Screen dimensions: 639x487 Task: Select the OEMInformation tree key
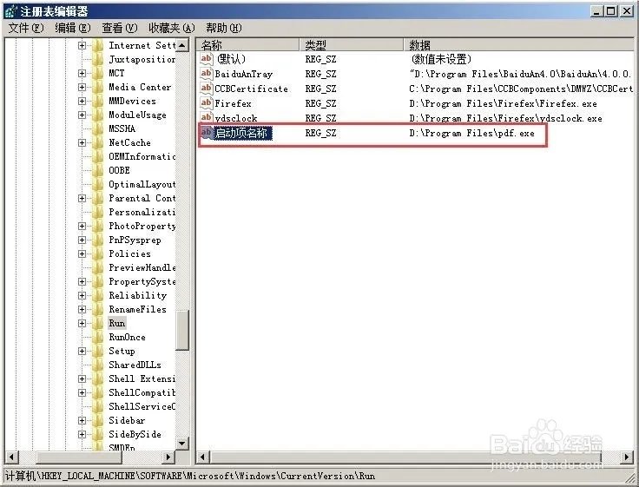point(142,156)
